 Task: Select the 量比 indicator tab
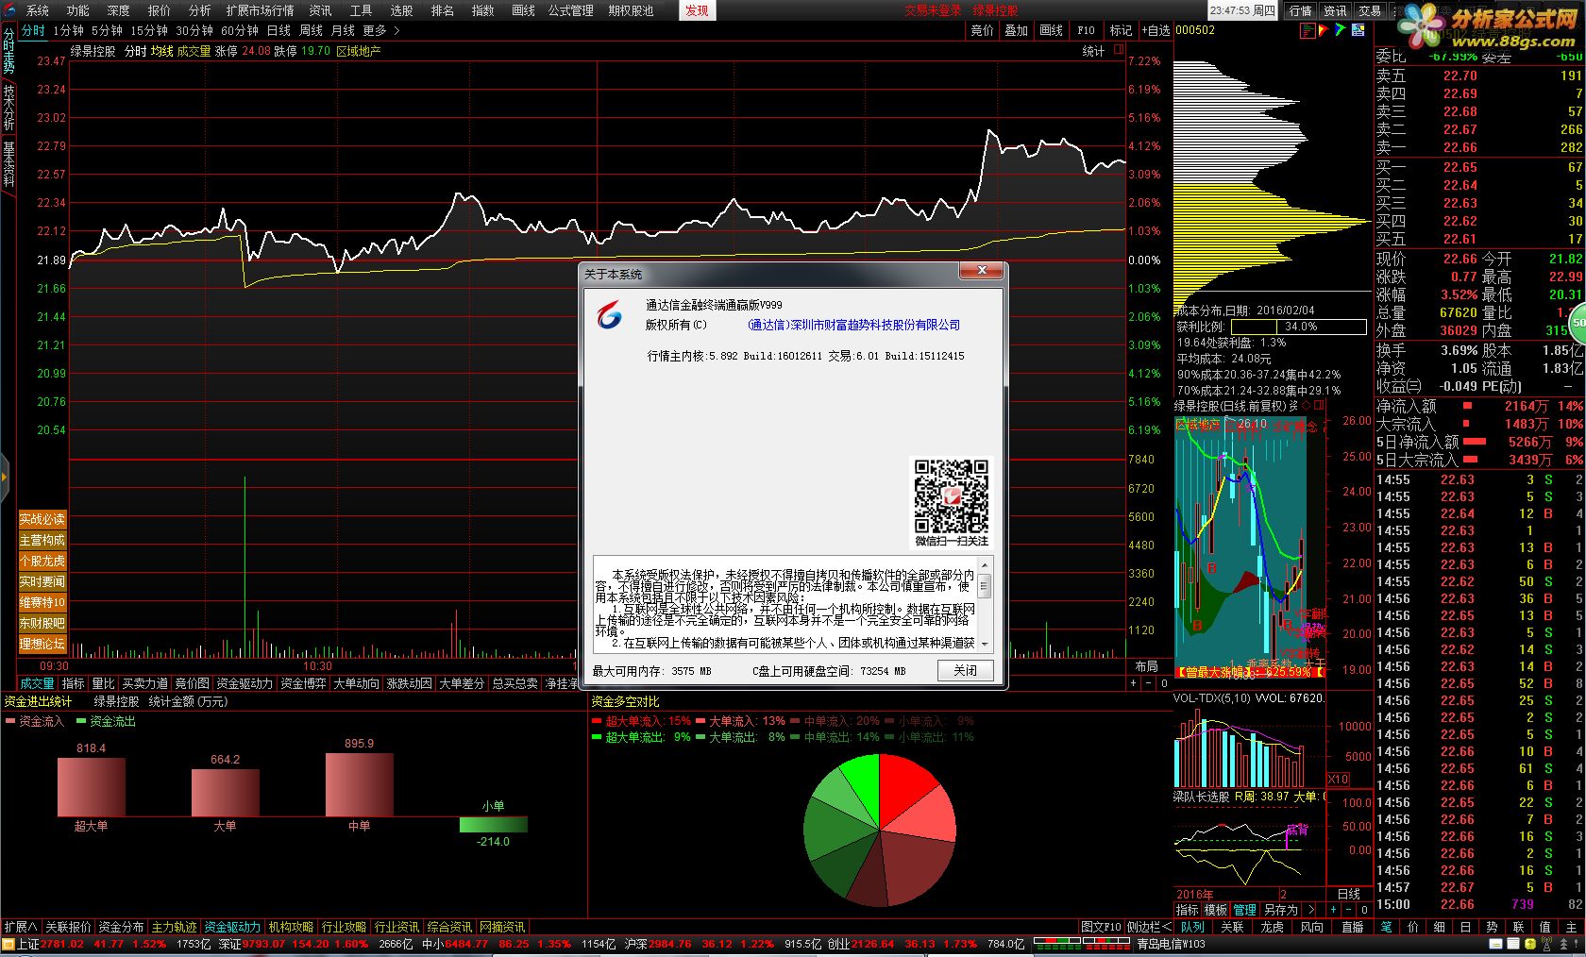103,683
